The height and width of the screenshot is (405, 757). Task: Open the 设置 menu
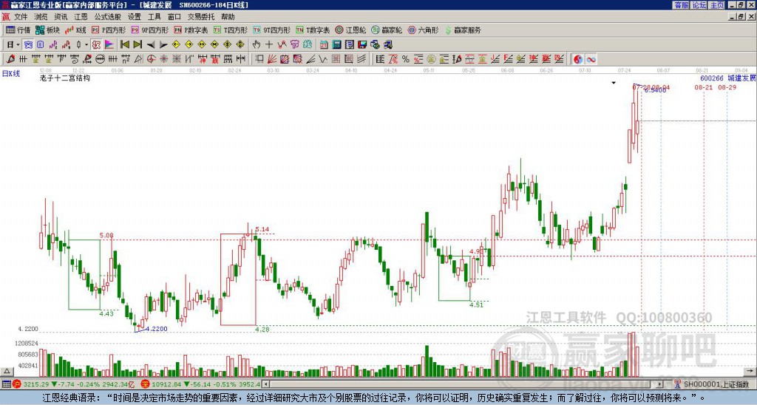pos(135,17)
